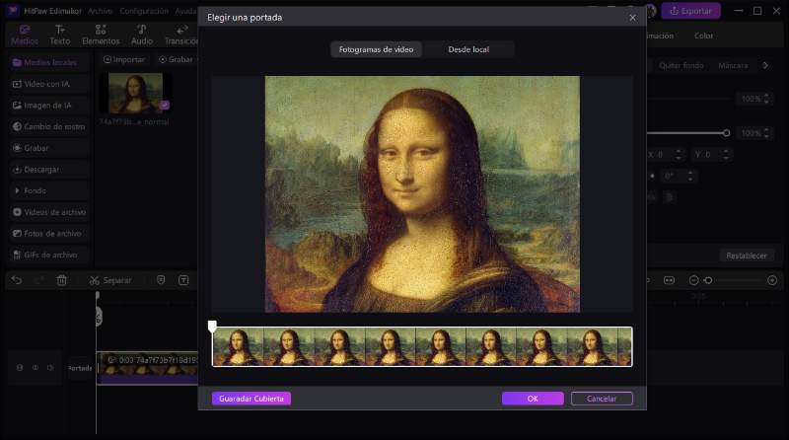Adjust the second 100% value stepper
789x440 pixels.
[x=766, y=133]
